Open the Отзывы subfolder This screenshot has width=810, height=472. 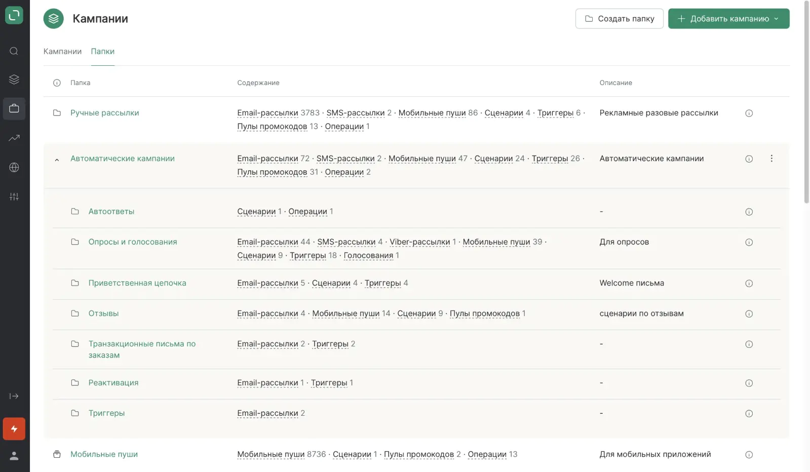(x=103, y=313)
